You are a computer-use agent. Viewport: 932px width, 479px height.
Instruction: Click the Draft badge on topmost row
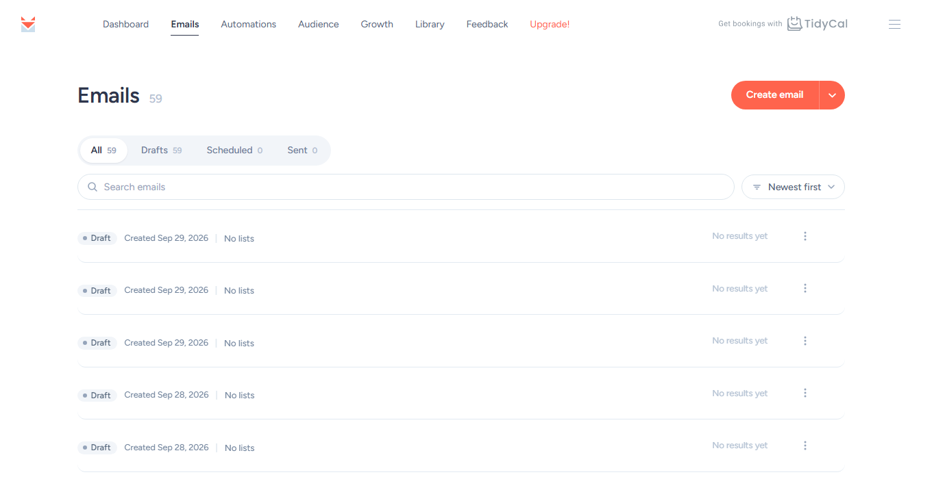click(97, 238)
